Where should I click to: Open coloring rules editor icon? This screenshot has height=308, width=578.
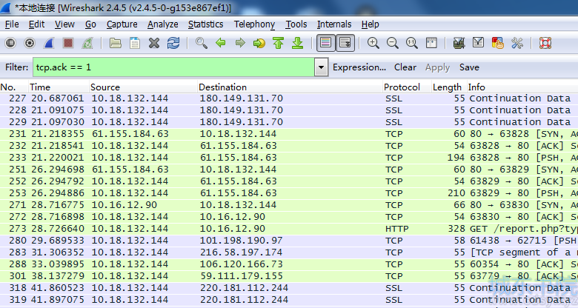point(498,43)
